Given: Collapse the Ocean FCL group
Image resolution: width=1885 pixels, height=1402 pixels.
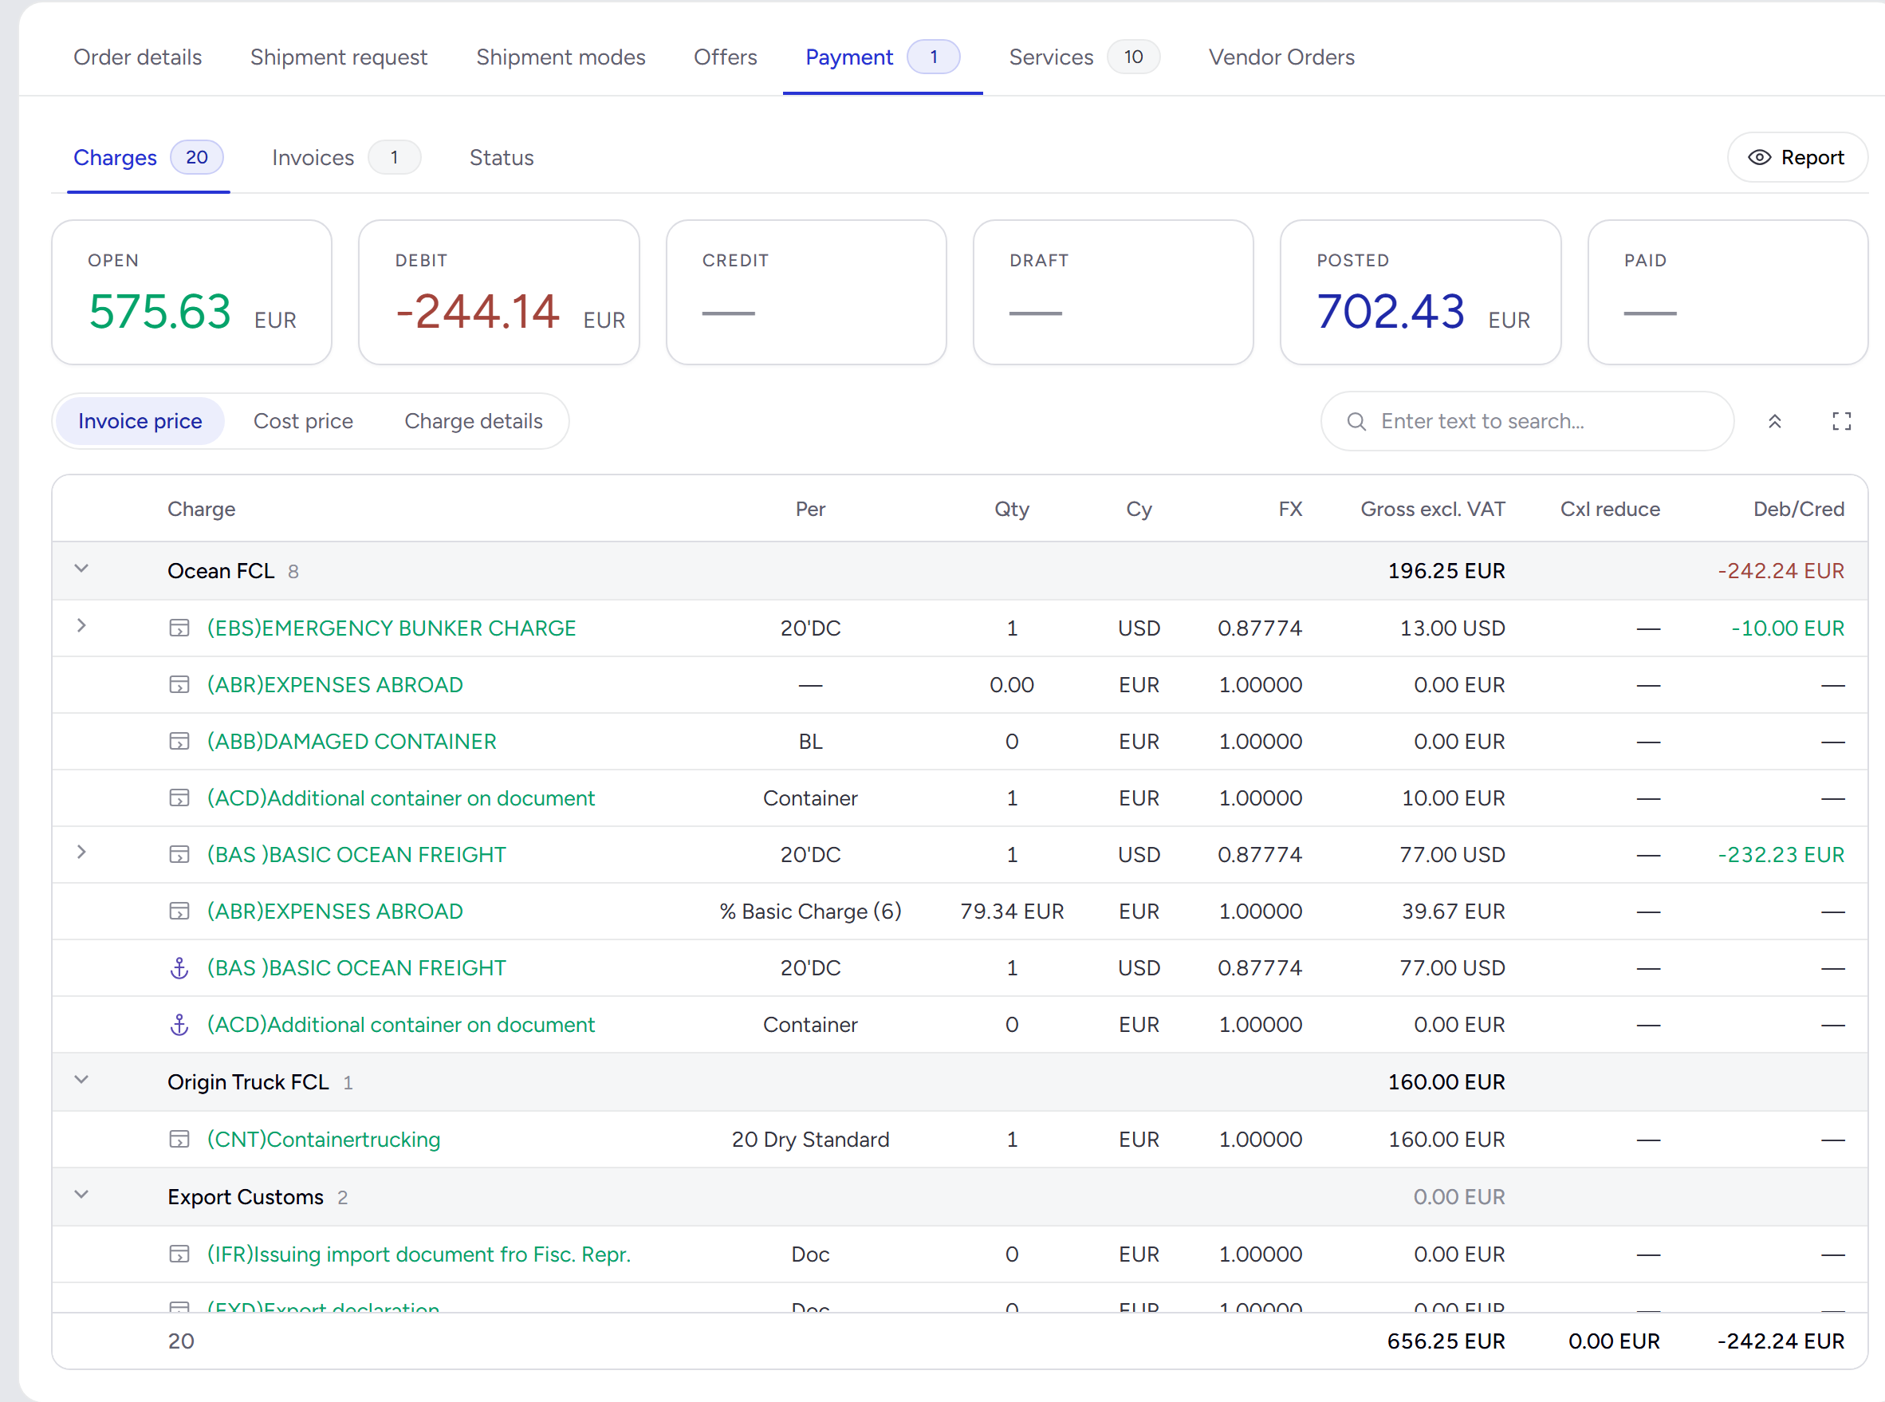Looking at the screenshot, I should pyautogui.click(x=81, y=569).
